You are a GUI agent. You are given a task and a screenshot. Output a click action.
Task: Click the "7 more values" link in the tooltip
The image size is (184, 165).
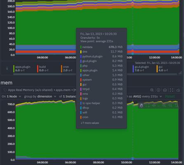click(x=90, y=123)
